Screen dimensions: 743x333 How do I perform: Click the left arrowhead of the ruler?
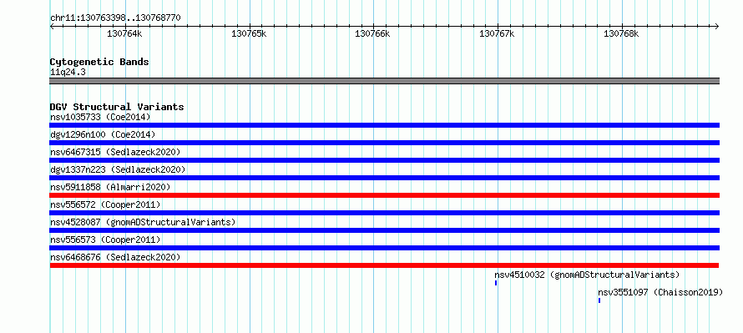pyautogui.click(x=52, y=27)
